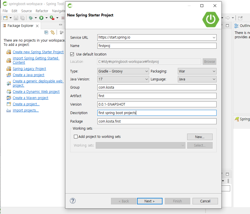Open the File menu
250x214 pixels.
pos(5,11)
